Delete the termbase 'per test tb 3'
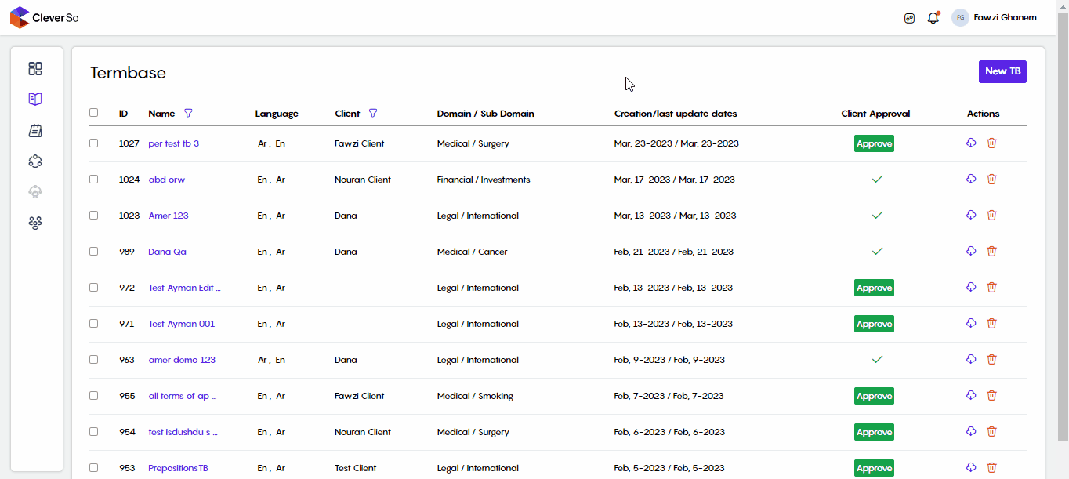 click(x=991, y=143)
